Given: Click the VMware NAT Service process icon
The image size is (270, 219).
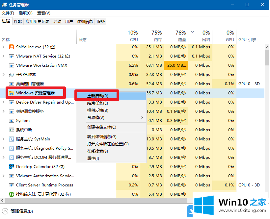Looking at the screenshot, I should [12, 56].
